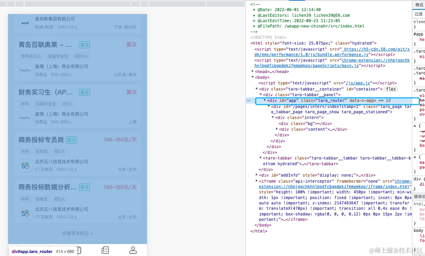This screenshot has width=425, height=256.
Task: Click 实习 badge on 商务投标数据分析
Action: pyautogui.click(x=84, y=188)
